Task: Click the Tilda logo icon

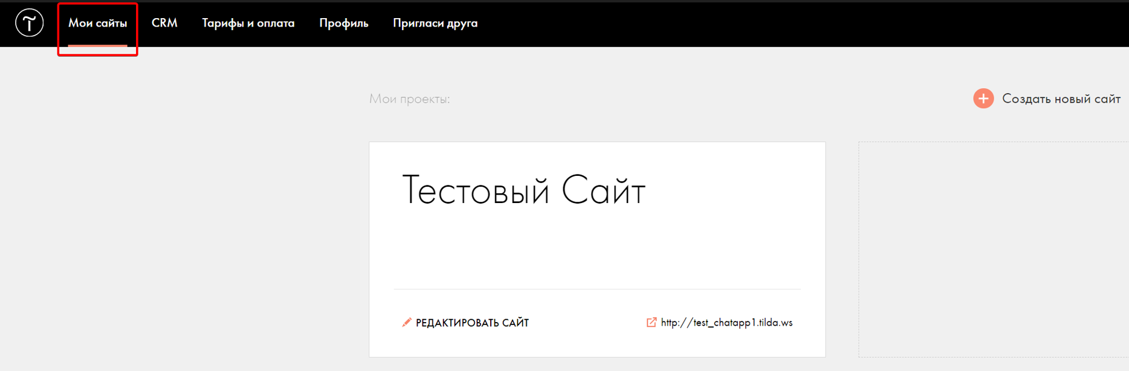Action: 29,23
